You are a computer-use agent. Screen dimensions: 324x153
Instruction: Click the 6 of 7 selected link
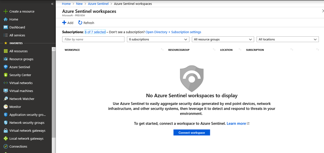[x=95, y=32]
